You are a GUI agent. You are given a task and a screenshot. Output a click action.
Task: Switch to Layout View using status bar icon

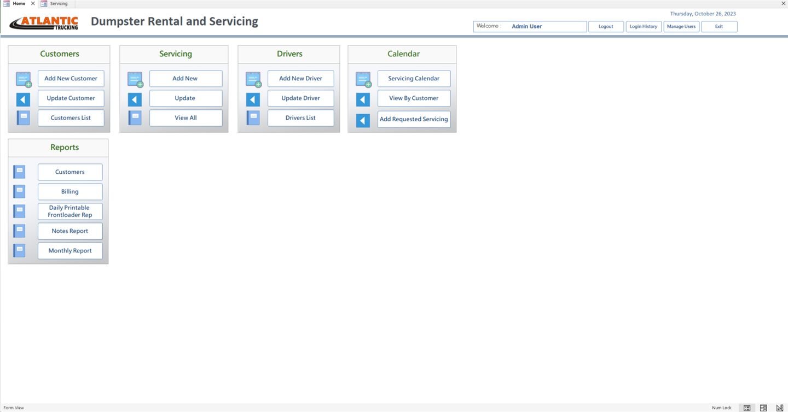pyautogui.click(x=763, y=408)
